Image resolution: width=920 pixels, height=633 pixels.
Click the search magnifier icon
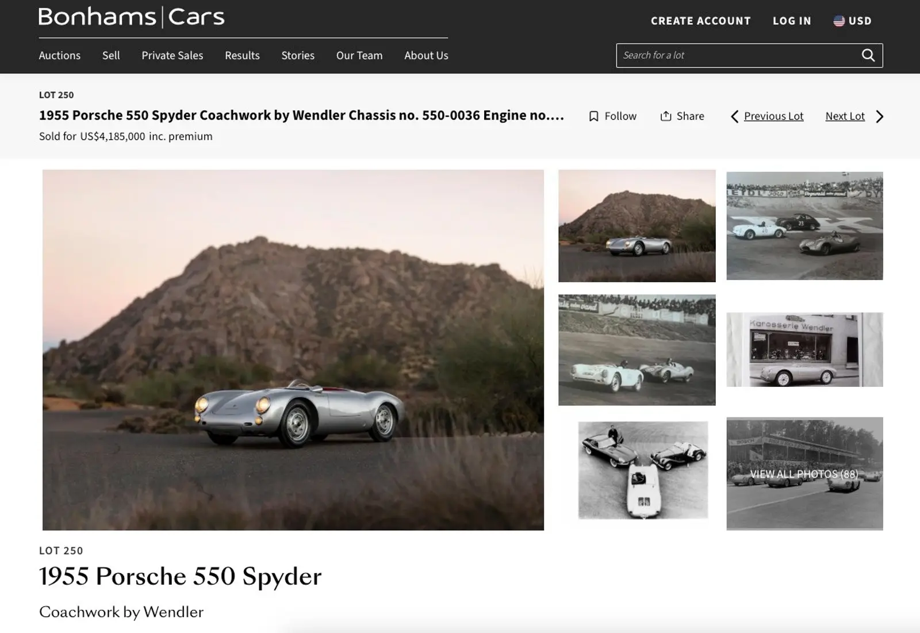point(868,55)
